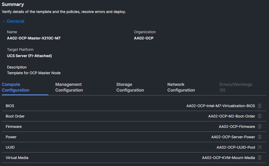Open the UUID pool tools icon

pos(259,147)
